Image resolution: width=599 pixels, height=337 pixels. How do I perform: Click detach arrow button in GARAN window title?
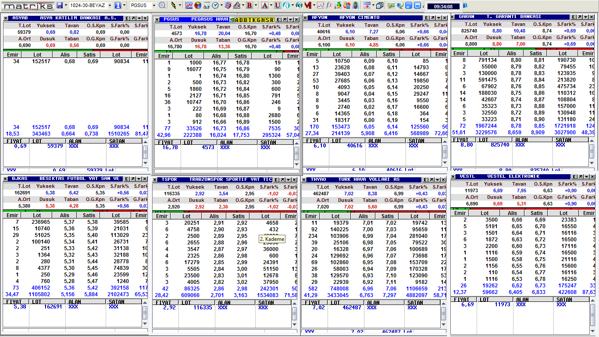(x=580, y=17)
